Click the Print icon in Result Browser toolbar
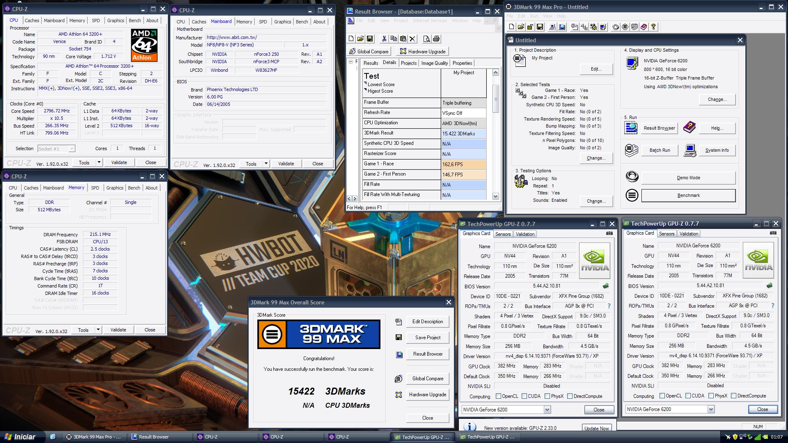 point(436,39)
